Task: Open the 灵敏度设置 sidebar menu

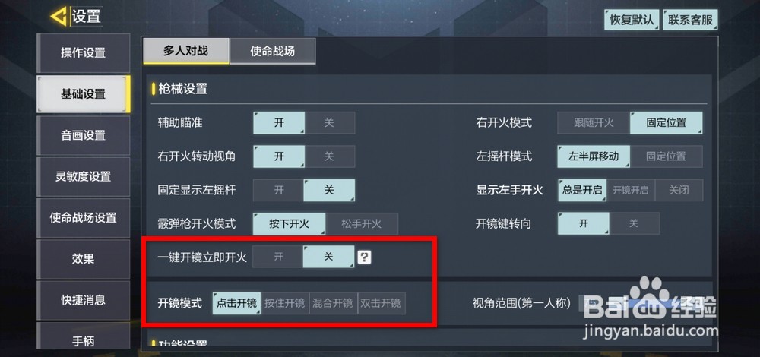Action: coord(84,177)
